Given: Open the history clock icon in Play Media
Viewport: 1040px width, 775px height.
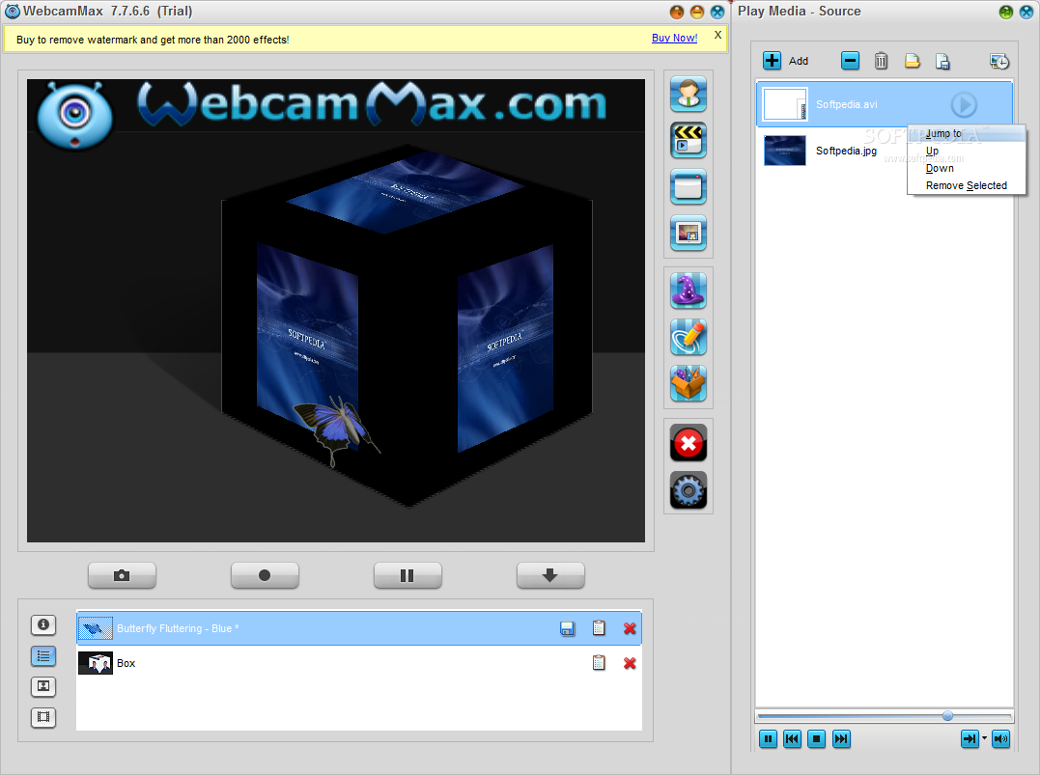Looking at the screenshot, I should [x=999, y=61].
